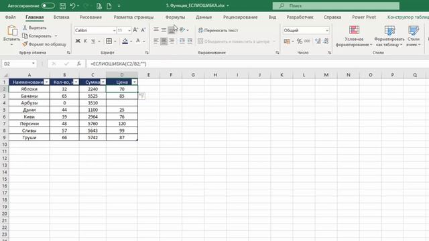Align text to middle vertically icon
Screen dimensions: 429x241
tap(164, 29)
